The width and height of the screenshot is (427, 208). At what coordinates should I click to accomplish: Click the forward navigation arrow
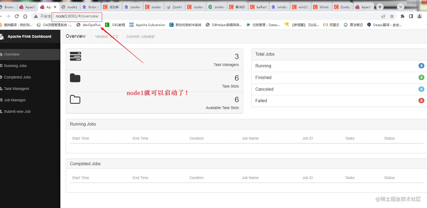pos(8,16)
